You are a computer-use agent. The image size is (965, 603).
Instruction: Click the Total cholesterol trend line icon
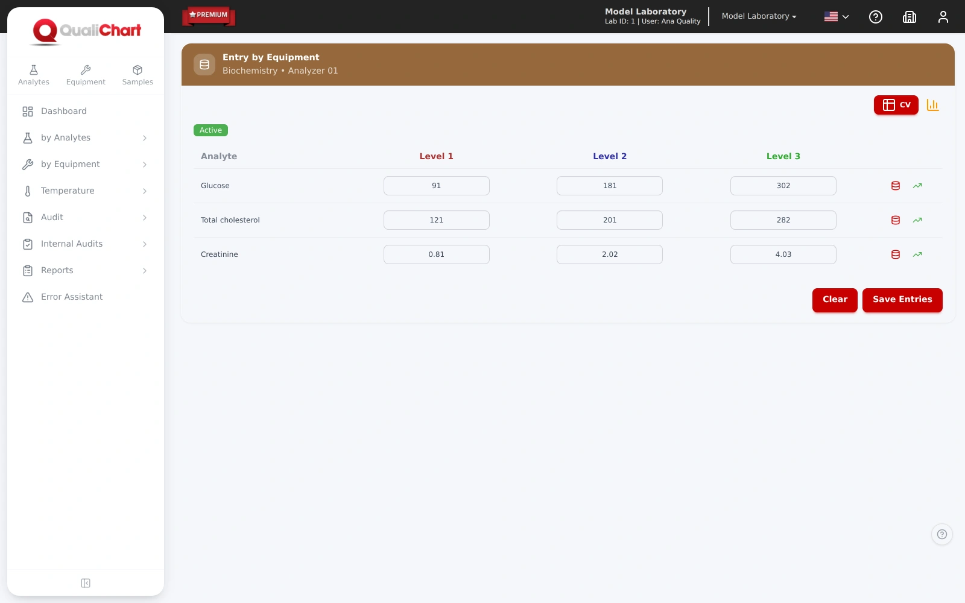point(917,220)
